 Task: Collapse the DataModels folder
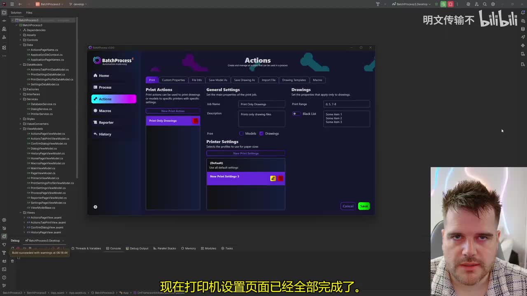20,65
